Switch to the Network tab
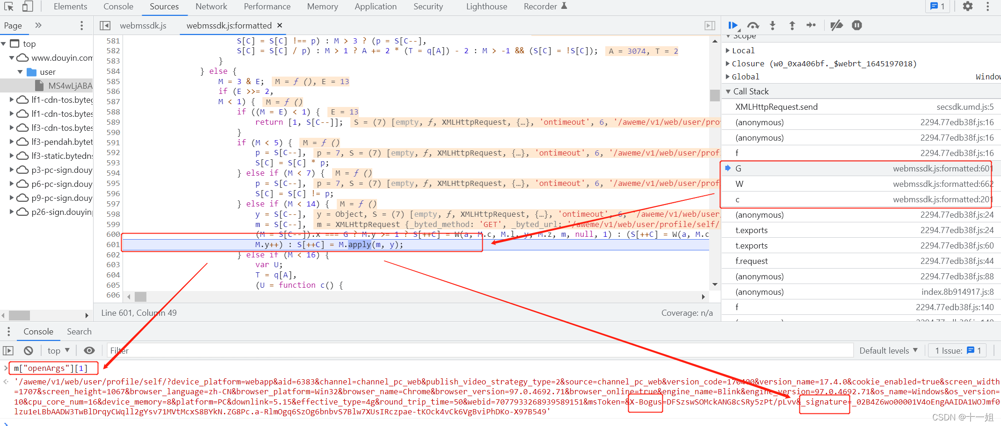Image resolution: width=1001 pixels, height=426 pixels. coord(211,7)
